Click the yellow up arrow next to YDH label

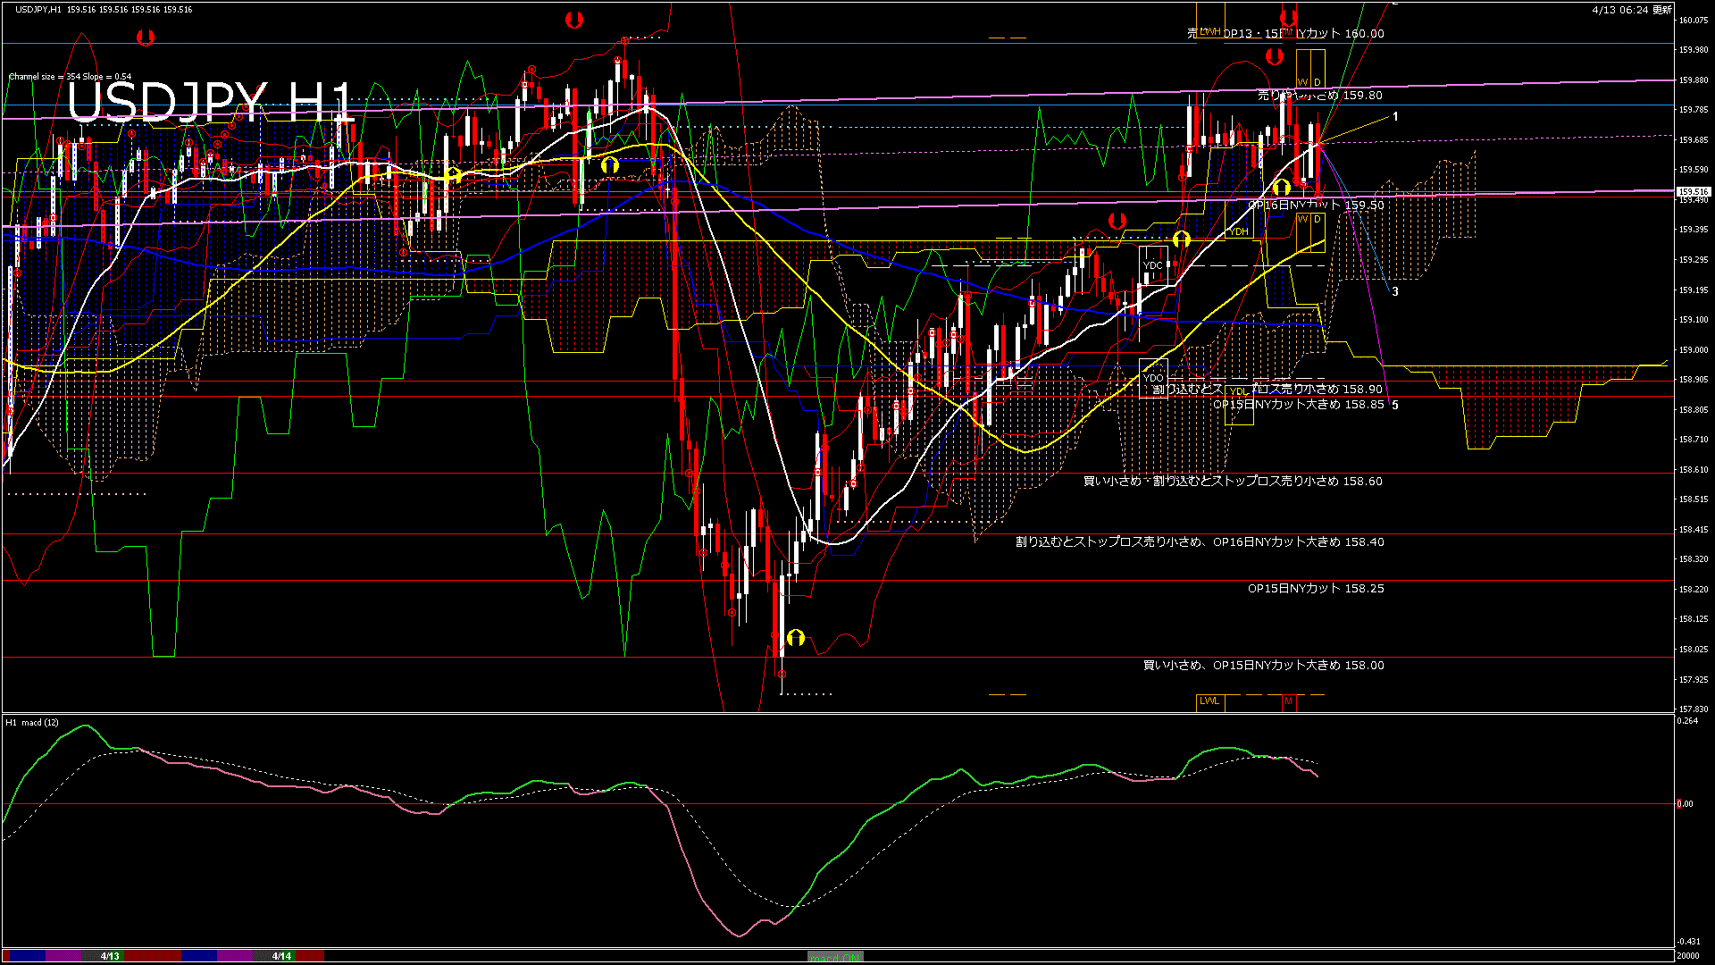[x=1182, y=239]
